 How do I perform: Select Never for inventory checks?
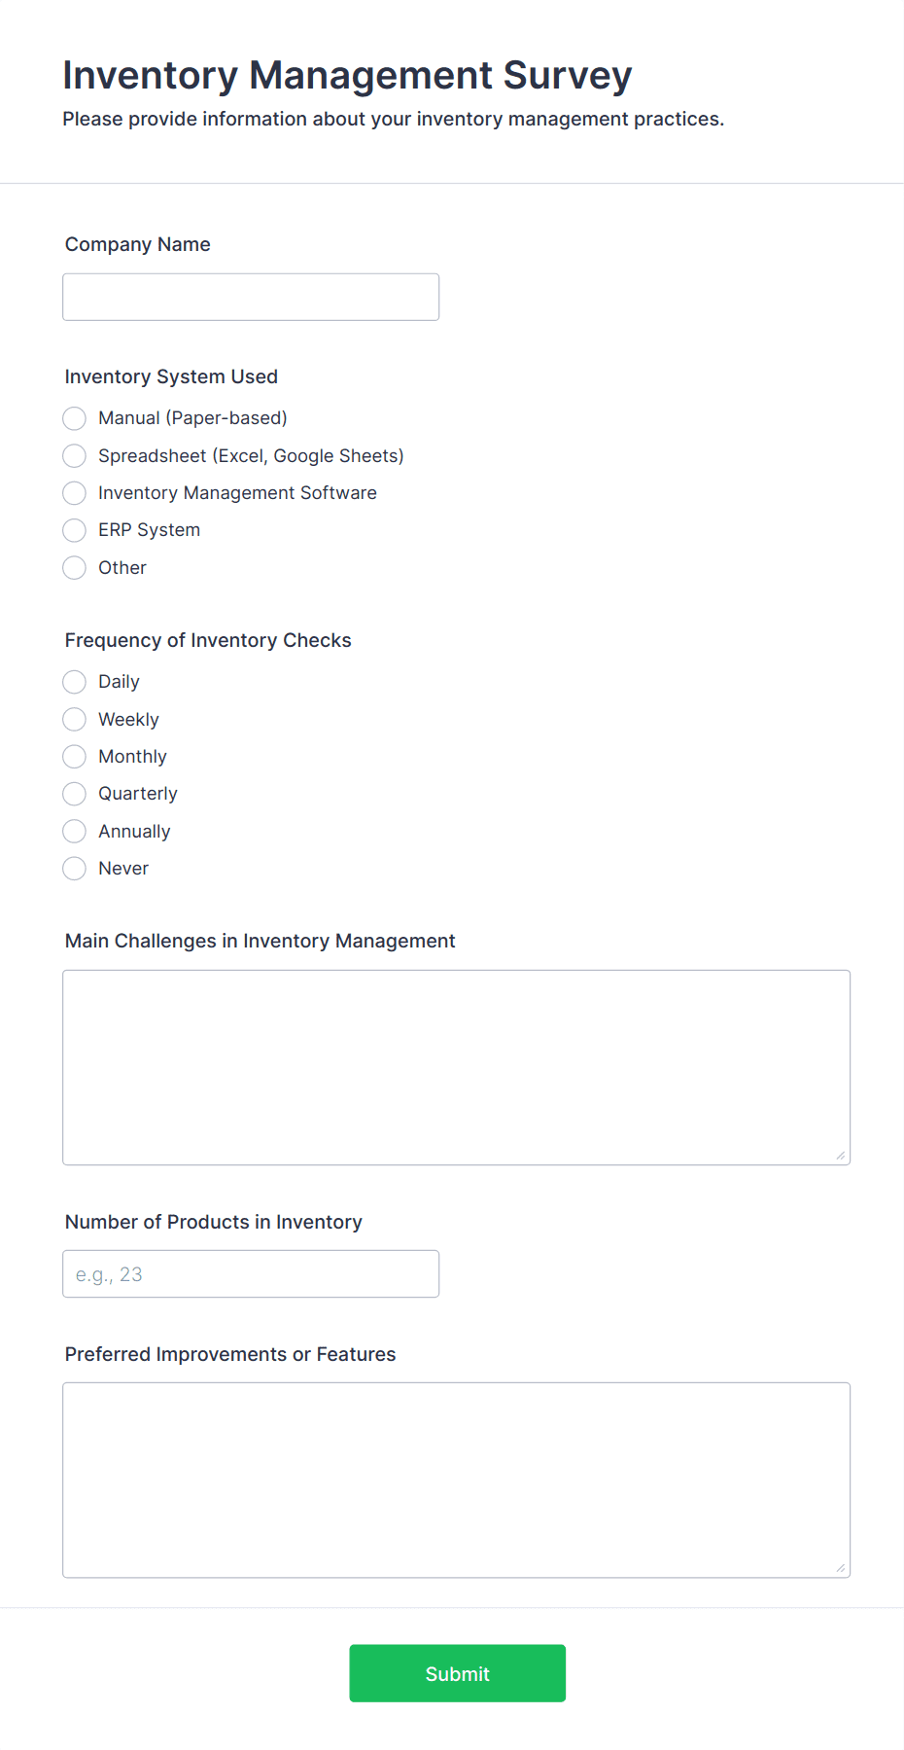click(74, 868)
